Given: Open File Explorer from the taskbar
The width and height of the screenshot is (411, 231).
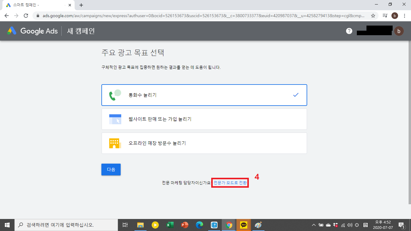Looking at the screenshot, I should tap(141, 225).
